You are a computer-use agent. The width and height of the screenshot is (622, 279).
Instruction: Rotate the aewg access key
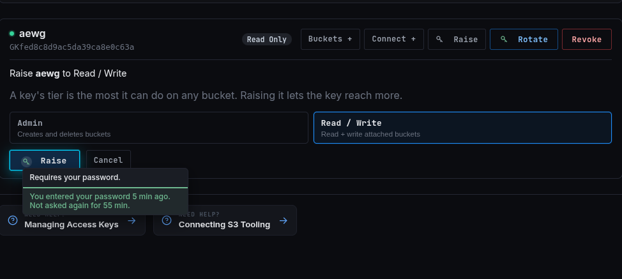[524, 39]
